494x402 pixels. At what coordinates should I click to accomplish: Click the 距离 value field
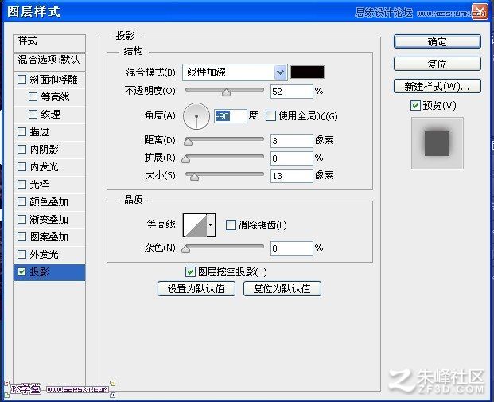tap(292, 141)
